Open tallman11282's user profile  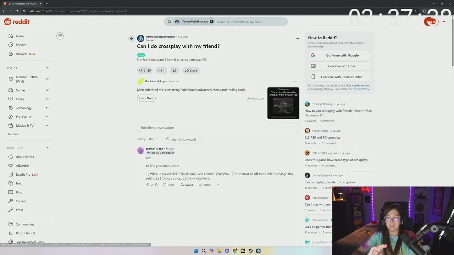[x=154, y=149]
